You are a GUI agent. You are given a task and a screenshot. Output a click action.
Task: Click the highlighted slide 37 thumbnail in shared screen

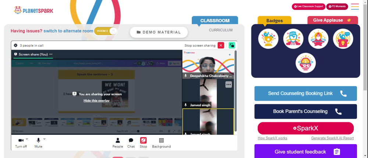pos(100,122)
